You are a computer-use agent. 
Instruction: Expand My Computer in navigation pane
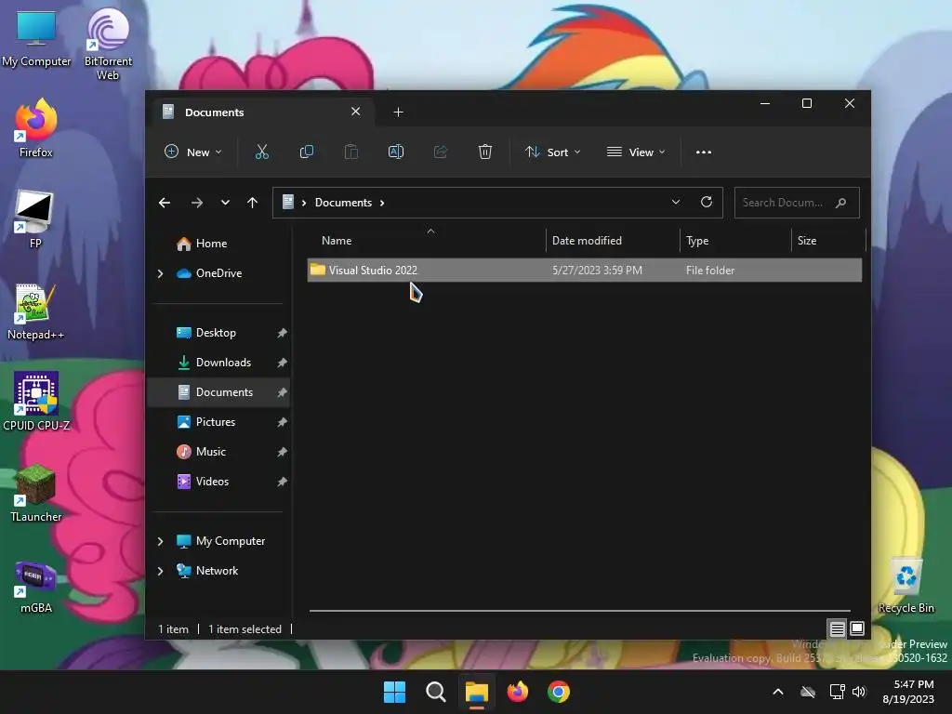click(160, 541)
